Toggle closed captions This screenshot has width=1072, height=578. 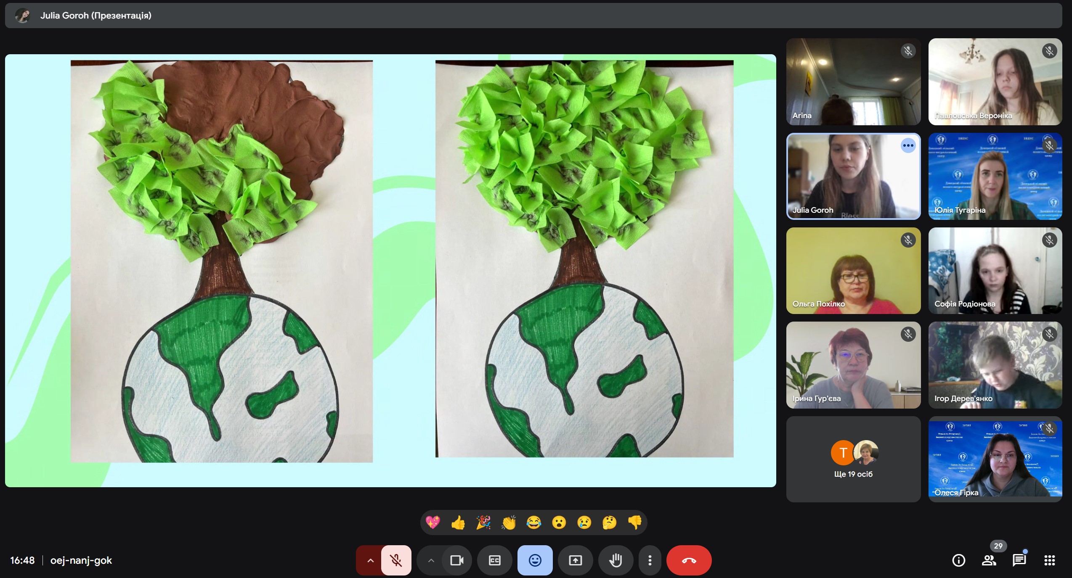click(x=494, y=560)
